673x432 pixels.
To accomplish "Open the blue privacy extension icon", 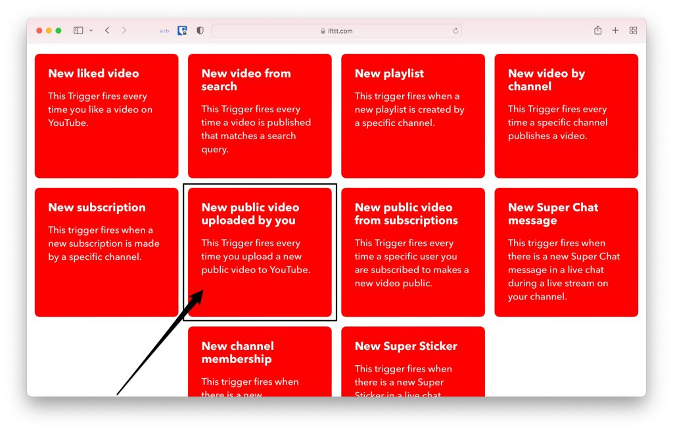I will pos(183,30).
